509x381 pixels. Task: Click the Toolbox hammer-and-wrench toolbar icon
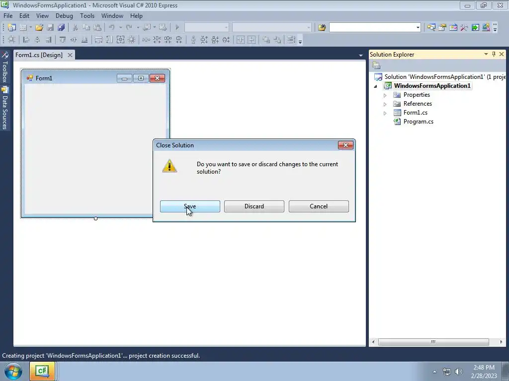[464, 28]
